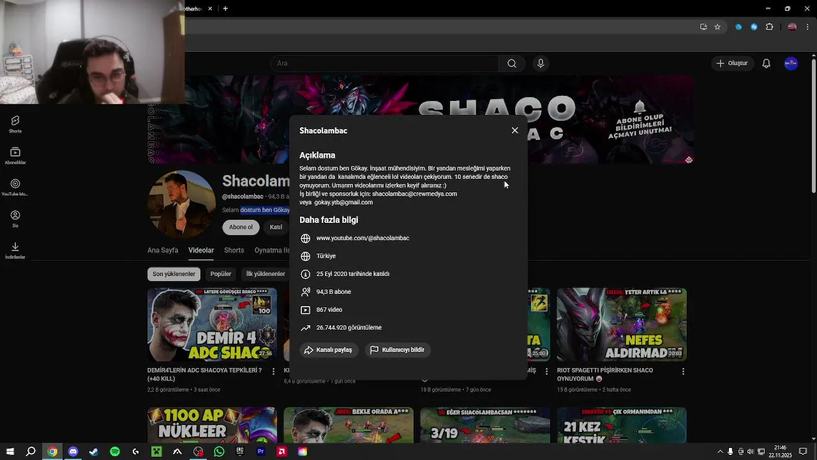Viewport: 817px width, 460px height.
Task: Open the 1100 AP NÜKLEER video thumbnail
Action: click(x=212, y=425)
